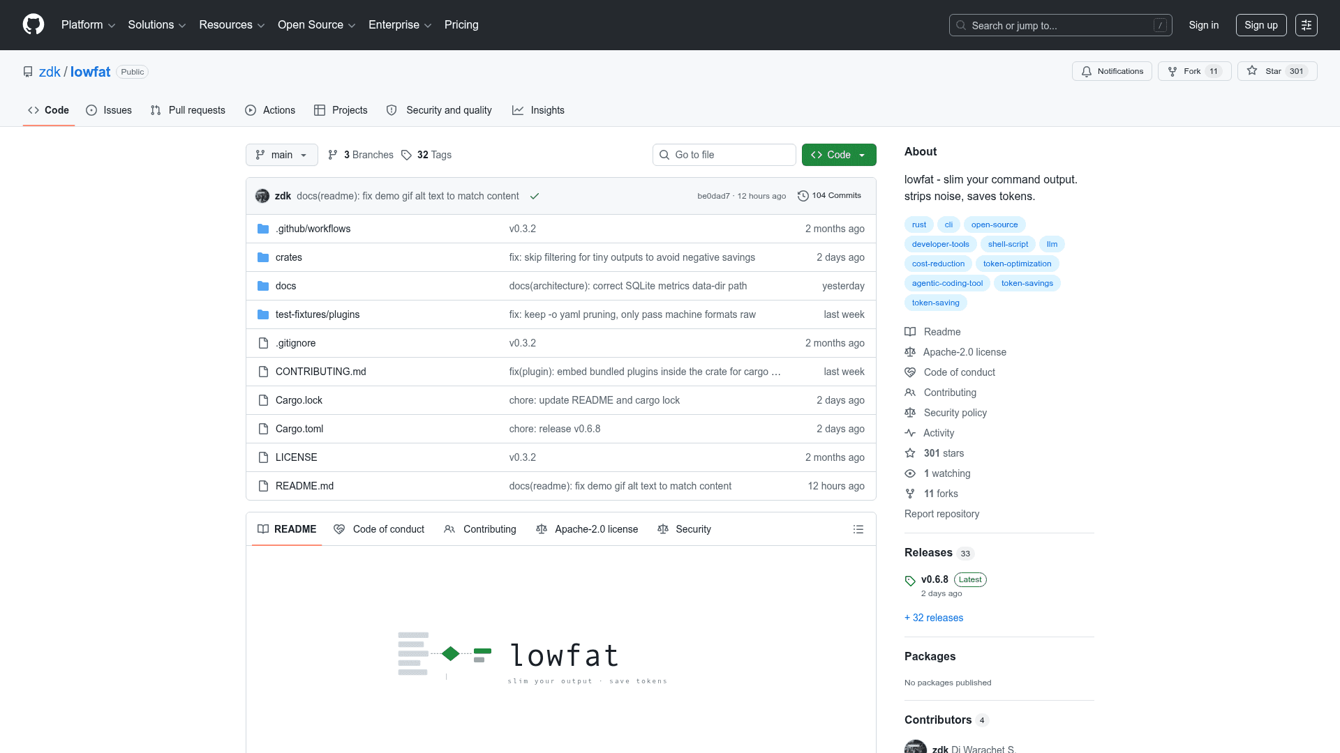Open the test-fixtures/plugins folder

tap(318, 314)
